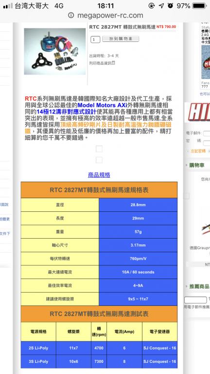This screenshot has width=210, height=374.
Task: Click the 2S Li-Poly row label
Action: coord(38,348)
